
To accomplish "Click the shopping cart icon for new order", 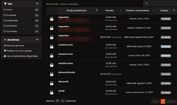I will tap(5, 51).
